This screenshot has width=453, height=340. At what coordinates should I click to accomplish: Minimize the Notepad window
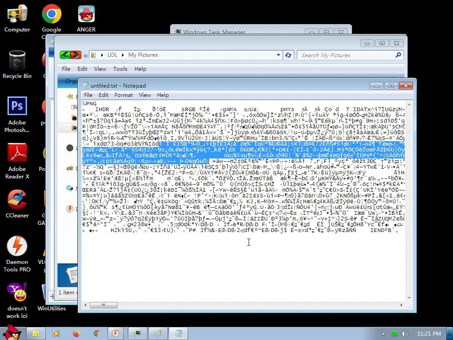(x=377, y=85)
